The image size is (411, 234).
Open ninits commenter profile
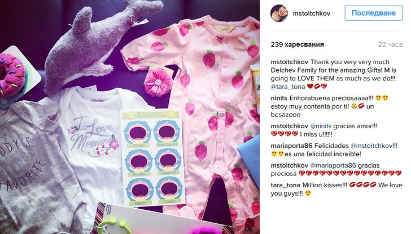[x=279, y=98]
